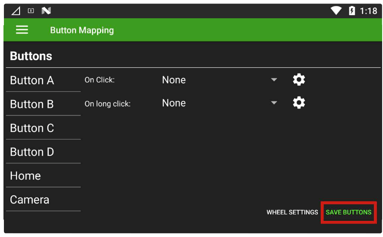Tap the download notification icon
The image size is (383, 237).
point(31,11)
